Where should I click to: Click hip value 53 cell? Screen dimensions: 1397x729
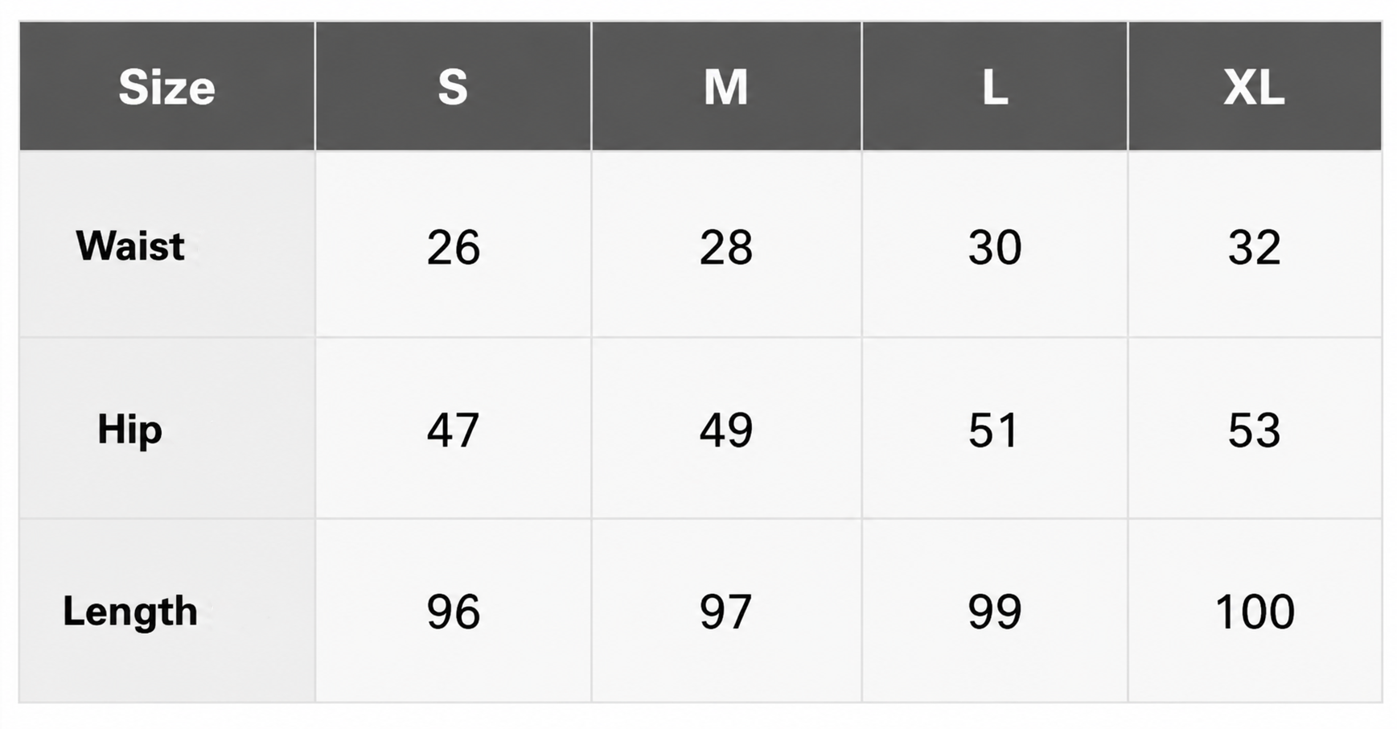tap(1255, 428)
